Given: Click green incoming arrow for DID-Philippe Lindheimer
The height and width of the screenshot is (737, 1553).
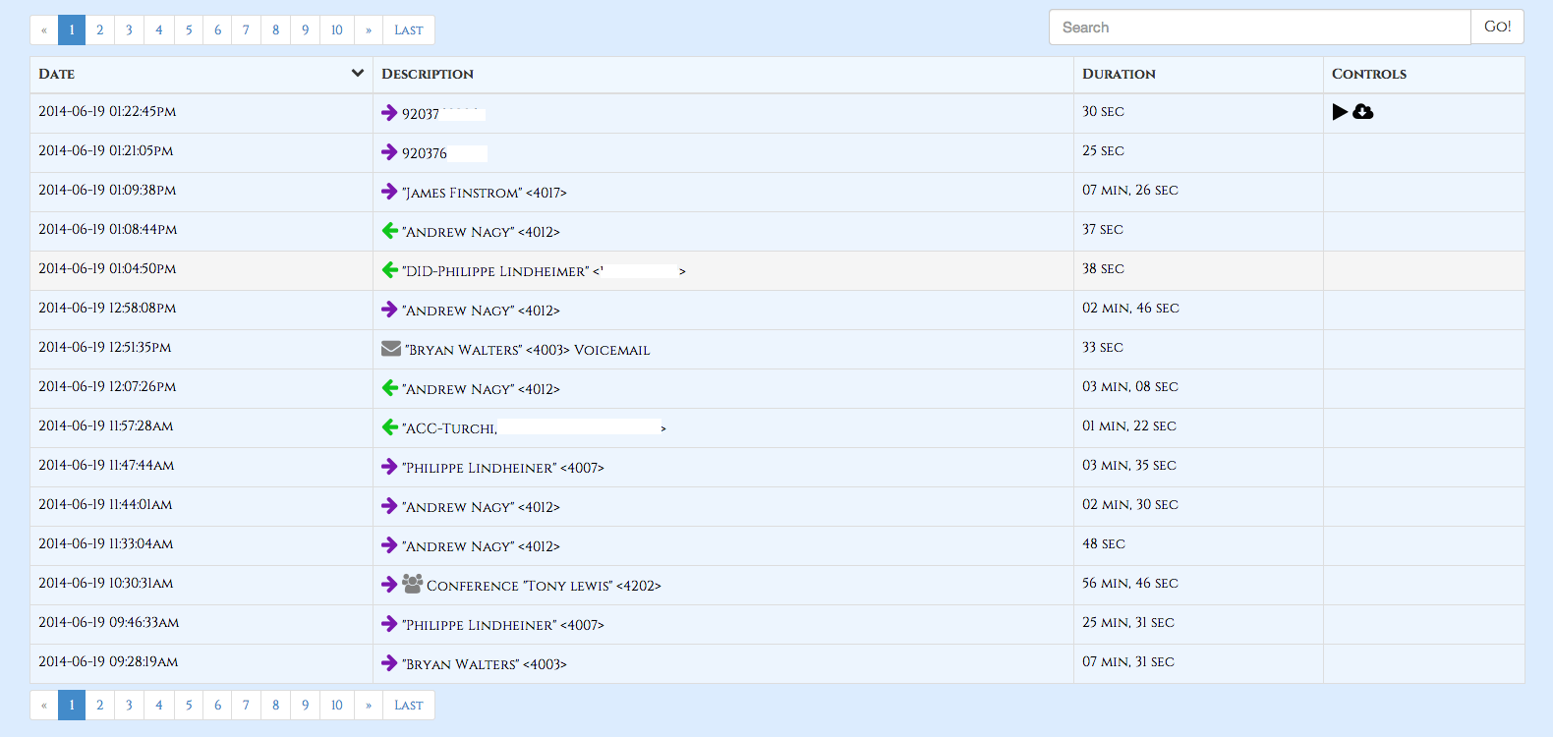Looking at the screenshot, I should pyautogui.click(x=389, y=270).
